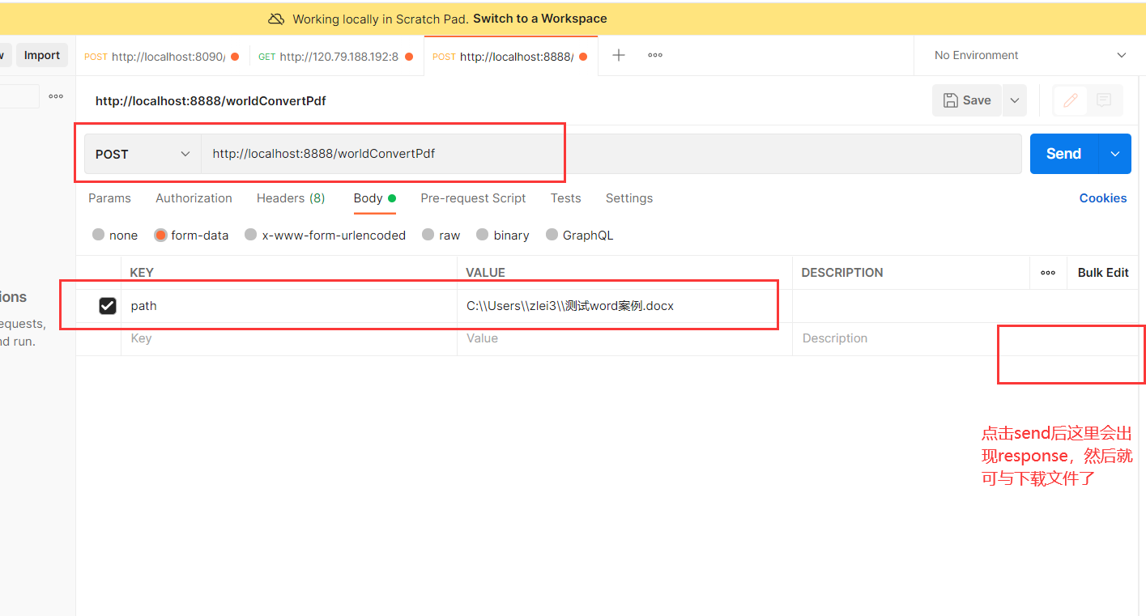
Task: Click the Import button
Action: pyautogui.click(x=42, y=55)
